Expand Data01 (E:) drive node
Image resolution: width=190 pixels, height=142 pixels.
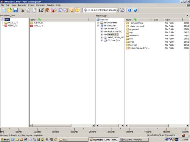point(102,34)
